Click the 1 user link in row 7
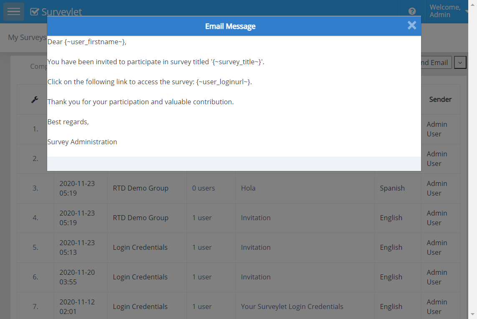 tap(202, 306)
